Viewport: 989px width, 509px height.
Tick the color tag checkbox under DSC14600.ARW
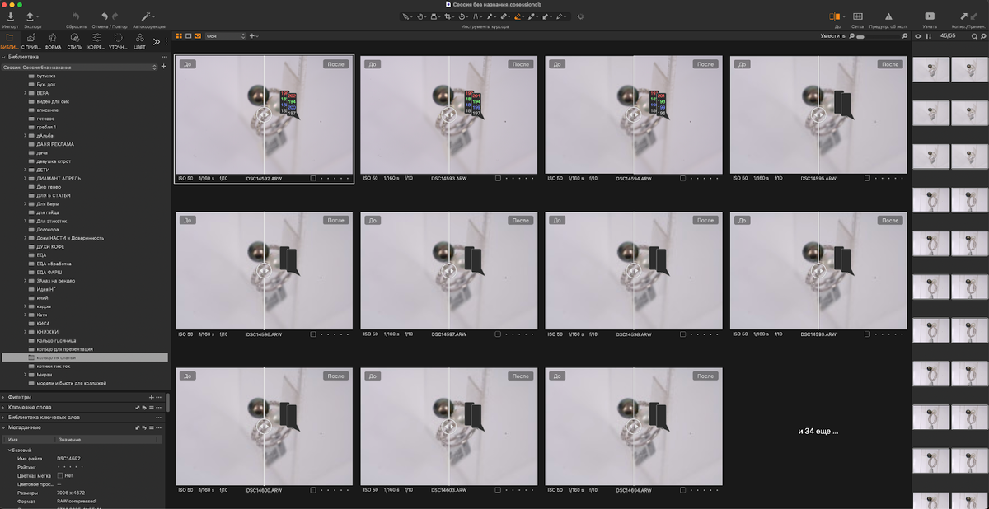point(313,490)
